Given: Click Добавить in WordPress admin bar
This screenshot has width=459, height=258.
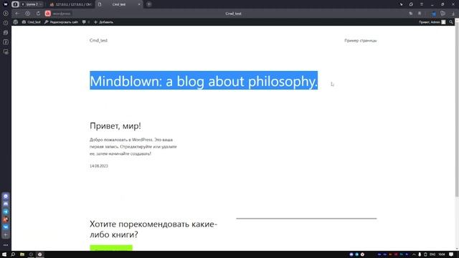Looking at the screenshot, I should pos(103,22).
